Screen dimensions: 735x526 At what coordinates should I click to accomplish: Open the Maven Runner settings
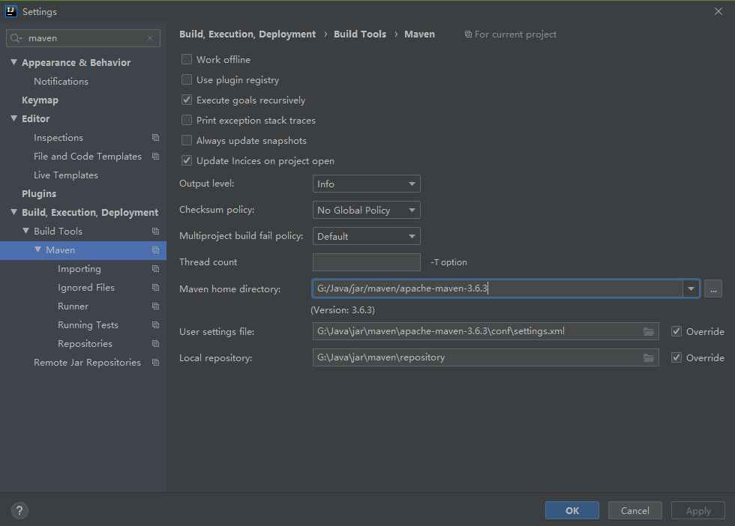[x=73, y=306]
